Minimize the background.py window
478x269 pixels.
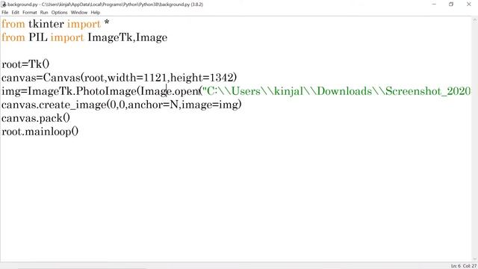[x=434, y=4]
